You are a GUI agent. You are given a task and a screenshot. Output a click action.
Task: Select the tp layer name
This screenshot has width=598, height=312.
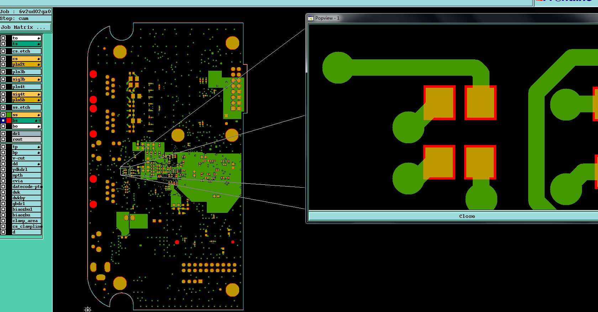(x=27, y=147)
